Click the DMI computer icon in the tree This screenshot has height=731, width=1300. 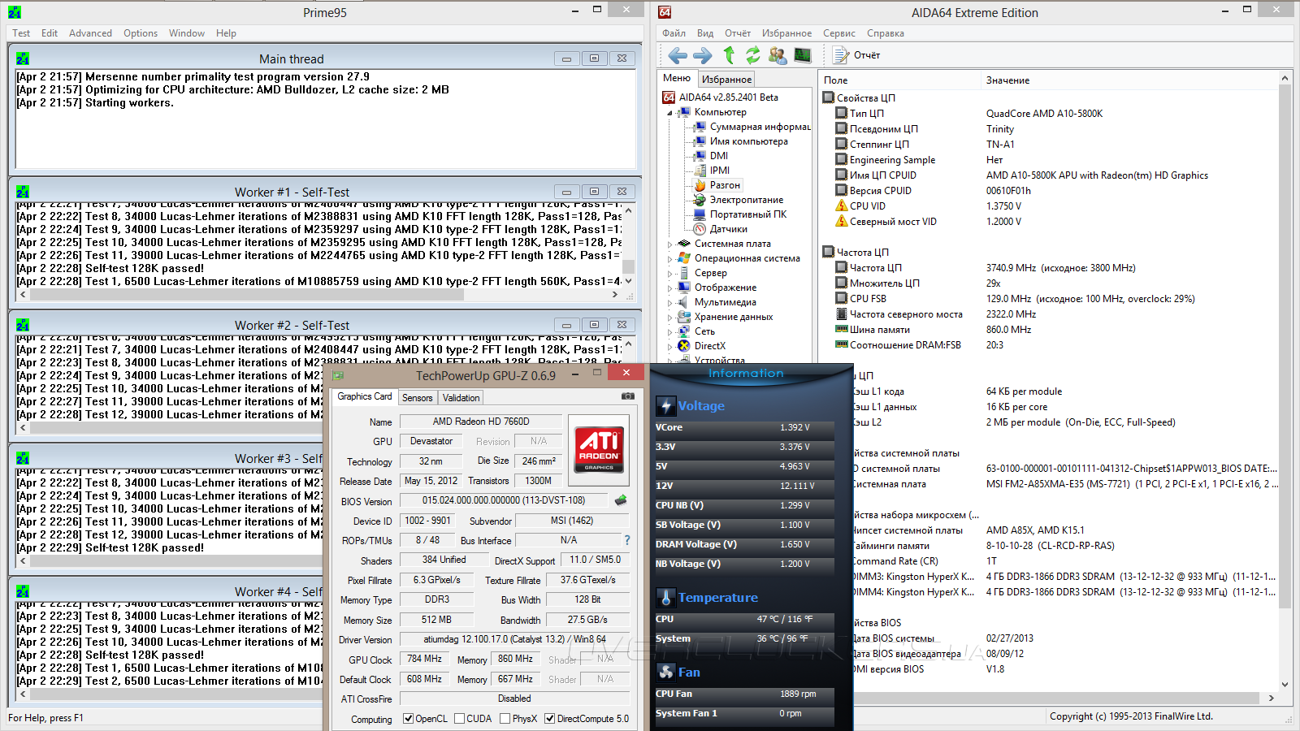700,156
